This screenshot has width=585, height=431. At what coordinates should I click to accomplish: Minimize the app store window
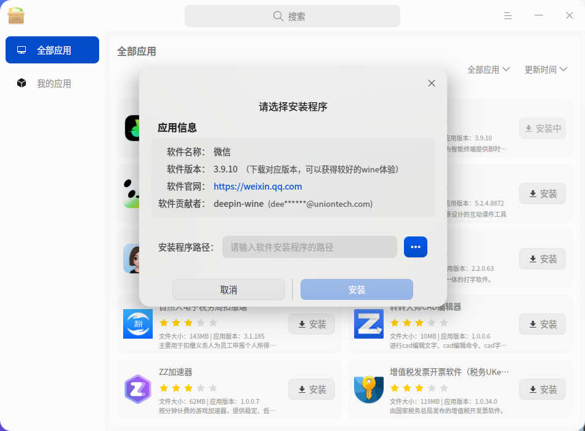pyautogui.click(x=539, y=15)
